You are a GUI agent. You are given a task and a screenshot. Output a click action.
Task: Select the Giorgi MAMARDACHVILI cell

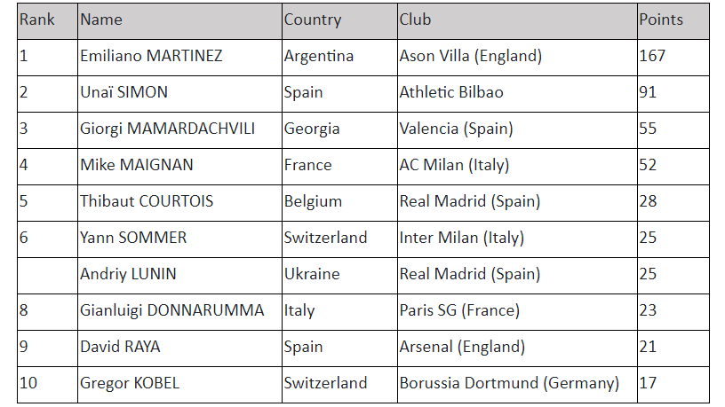[167, 129]
